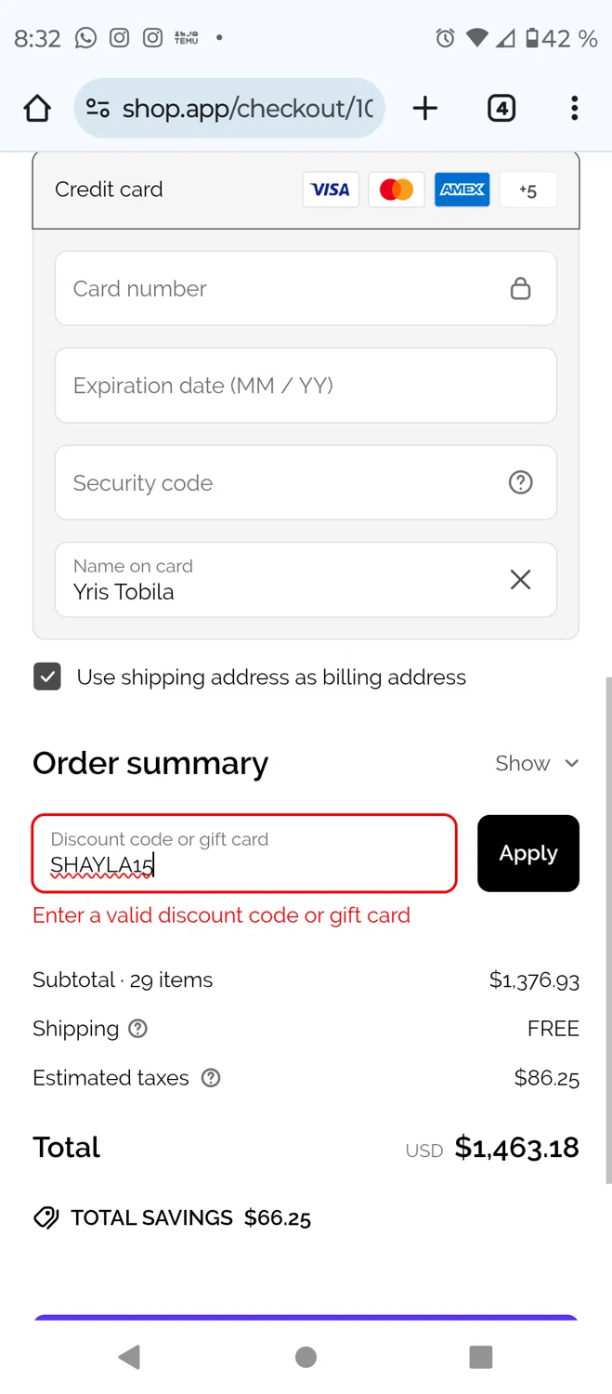
Task: Tap the browser home icon
Action: click(x=37, y=109)
